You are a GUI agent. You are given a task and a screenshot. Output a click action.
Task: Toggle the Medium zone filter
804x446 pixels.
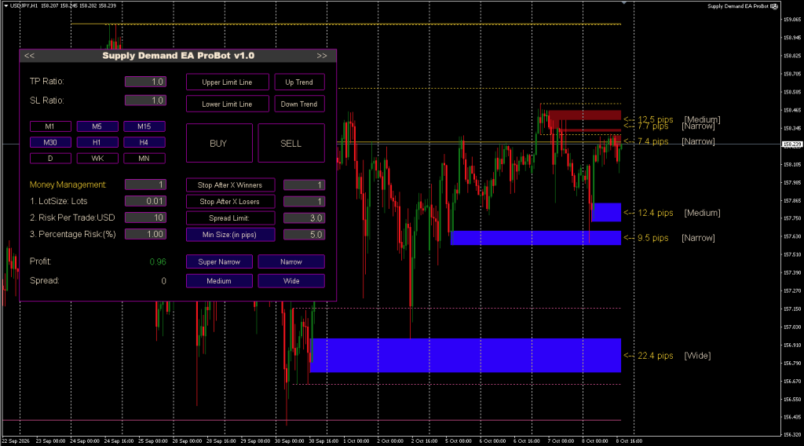[x=220, y=281]
